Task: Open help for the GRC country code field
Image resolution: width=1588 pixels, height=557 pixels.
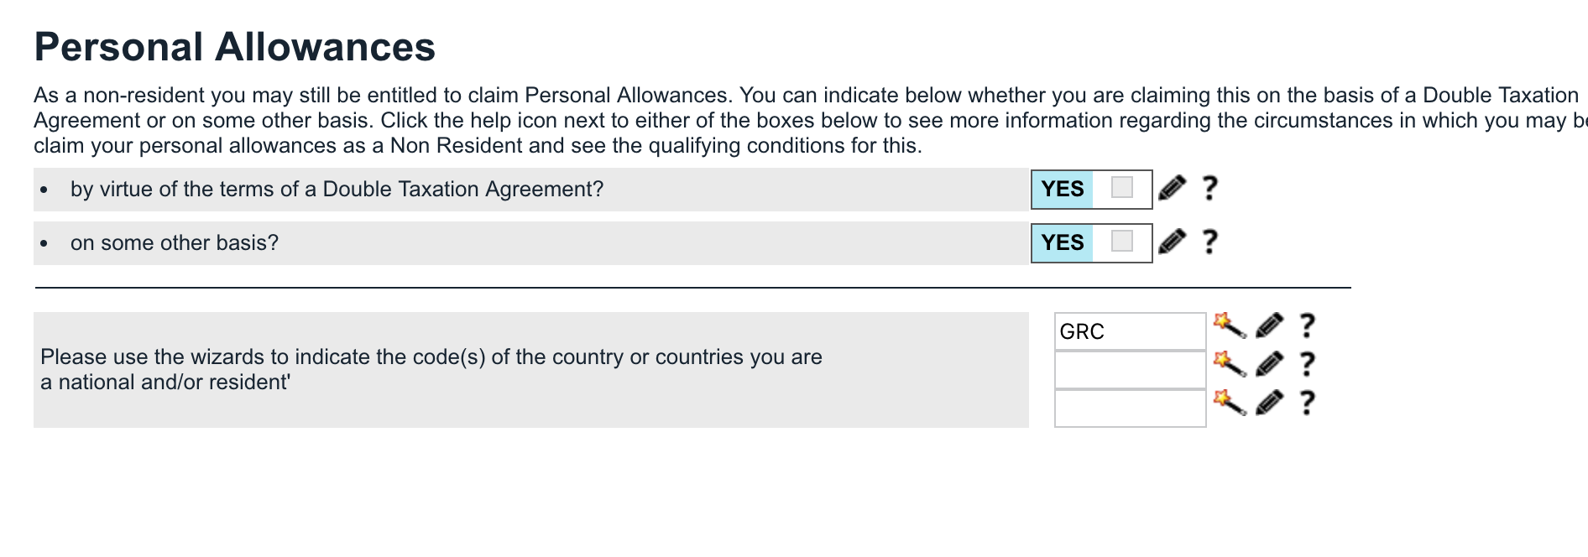Action: tap(1307, 325)
